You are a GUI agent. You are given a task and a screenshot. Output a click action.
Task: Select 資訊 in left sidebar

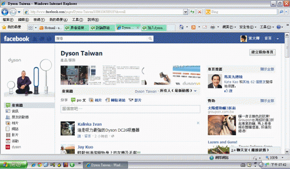(12, 111)
